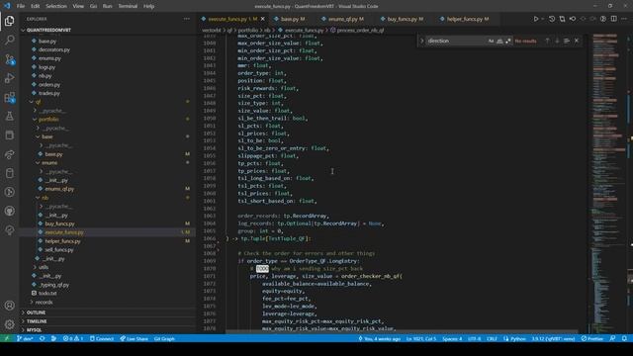Expand the MYSQL section
The width and height of the screenshot is (633, 356).
pos(34,330)
